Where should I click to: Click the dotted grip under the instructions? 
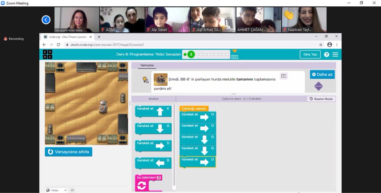click(x=234, y=94)
